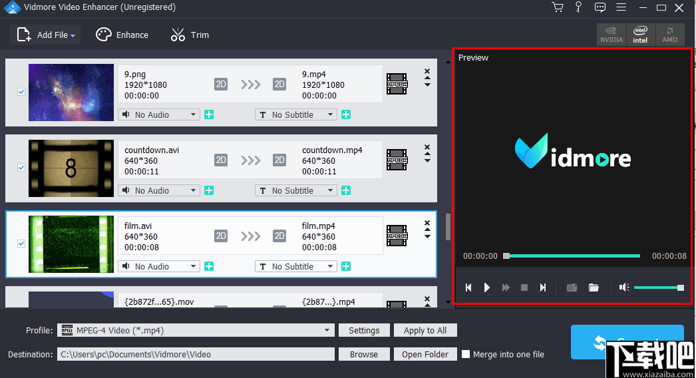Click output 2D icon for countdown.mp4
This screenshot has width=696, height=378.
tap(279, 160)
